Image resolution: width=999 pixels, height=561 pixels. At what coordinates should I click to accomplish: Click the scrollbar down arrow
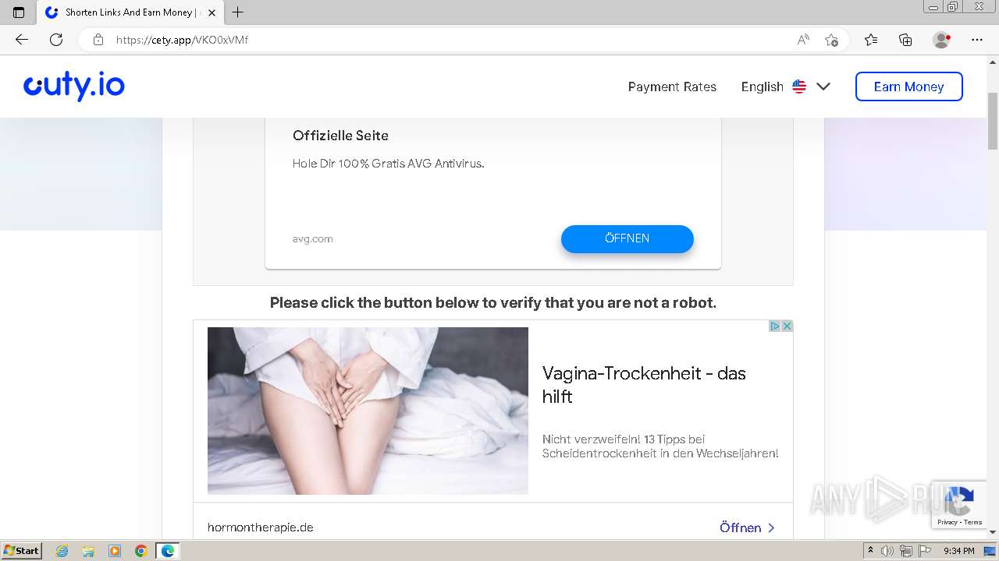point(993,532)
